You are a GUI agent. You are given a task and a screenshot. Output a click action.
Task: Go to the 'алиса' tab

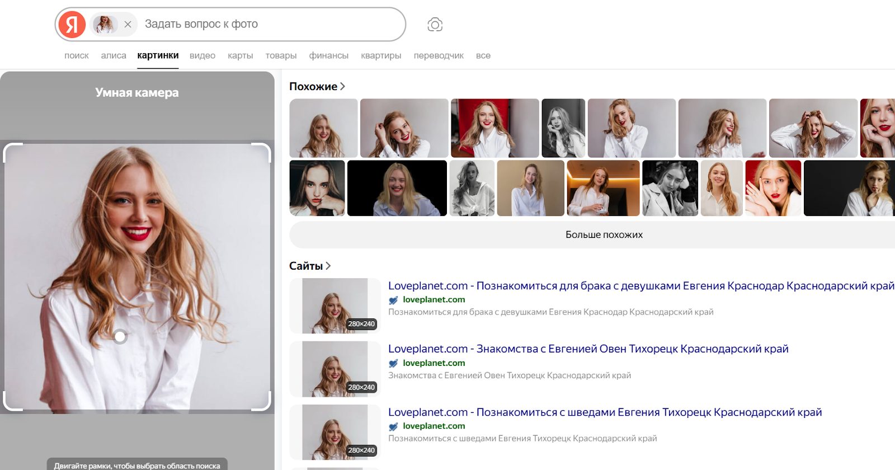point(114,55)
